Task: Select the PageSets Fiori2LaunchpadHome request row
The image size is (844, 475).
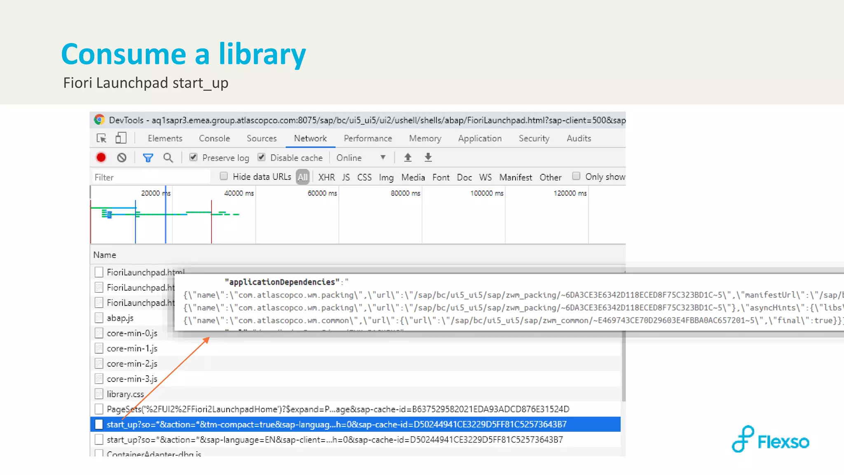Action: pos(355,409)
